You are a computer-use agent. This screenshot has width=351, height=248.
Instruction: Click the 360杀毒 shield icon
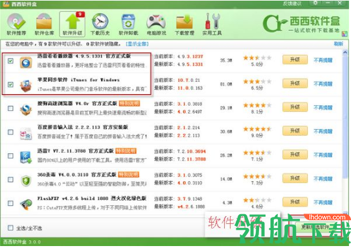(26, 180)
